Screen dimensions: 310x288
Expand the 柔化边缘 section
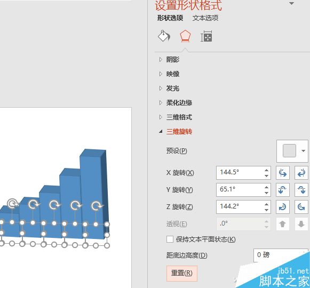click(x=161, y=102)
